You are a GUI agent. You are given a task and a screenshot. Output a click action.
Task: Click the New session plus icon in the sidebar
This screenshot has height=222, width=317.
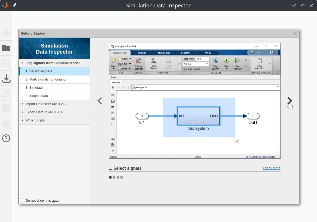tap(6, 33)
